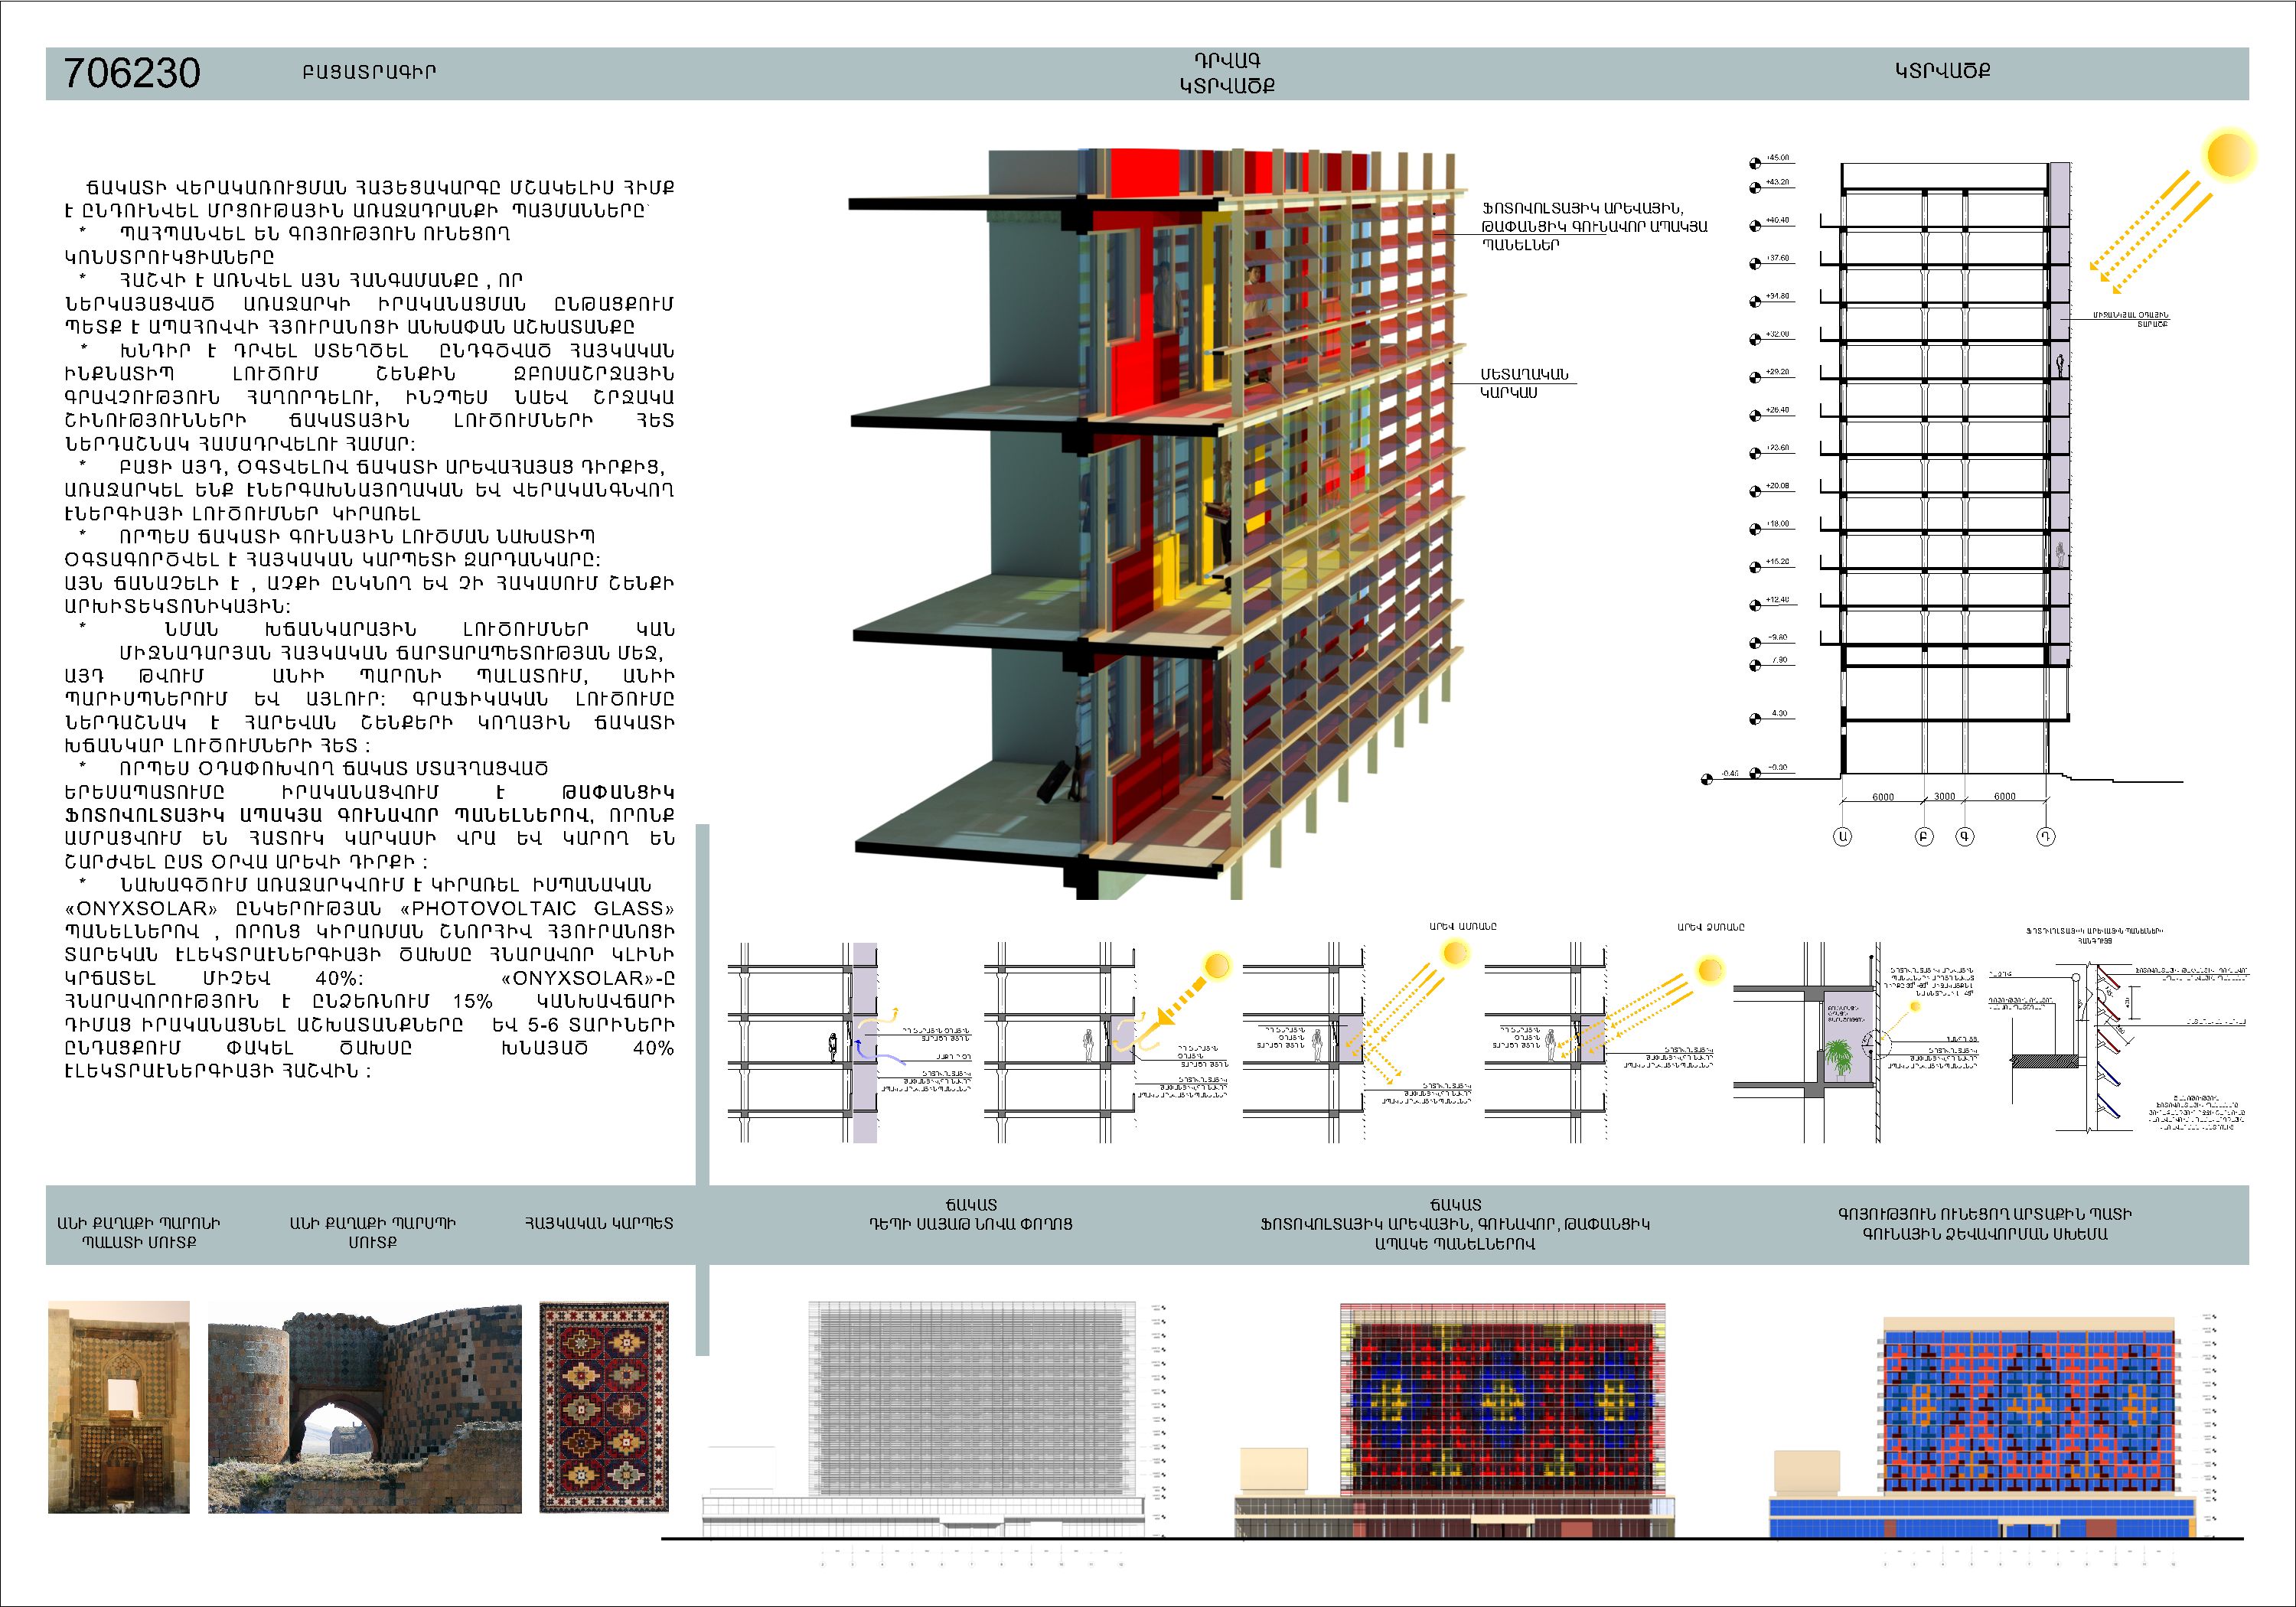
Task: Select the red carpet-pattern facade elevation
Action: 1502,1400
